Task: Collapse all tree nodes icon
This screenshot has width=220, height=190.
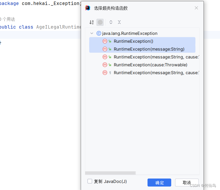Action: coord(119,22)
